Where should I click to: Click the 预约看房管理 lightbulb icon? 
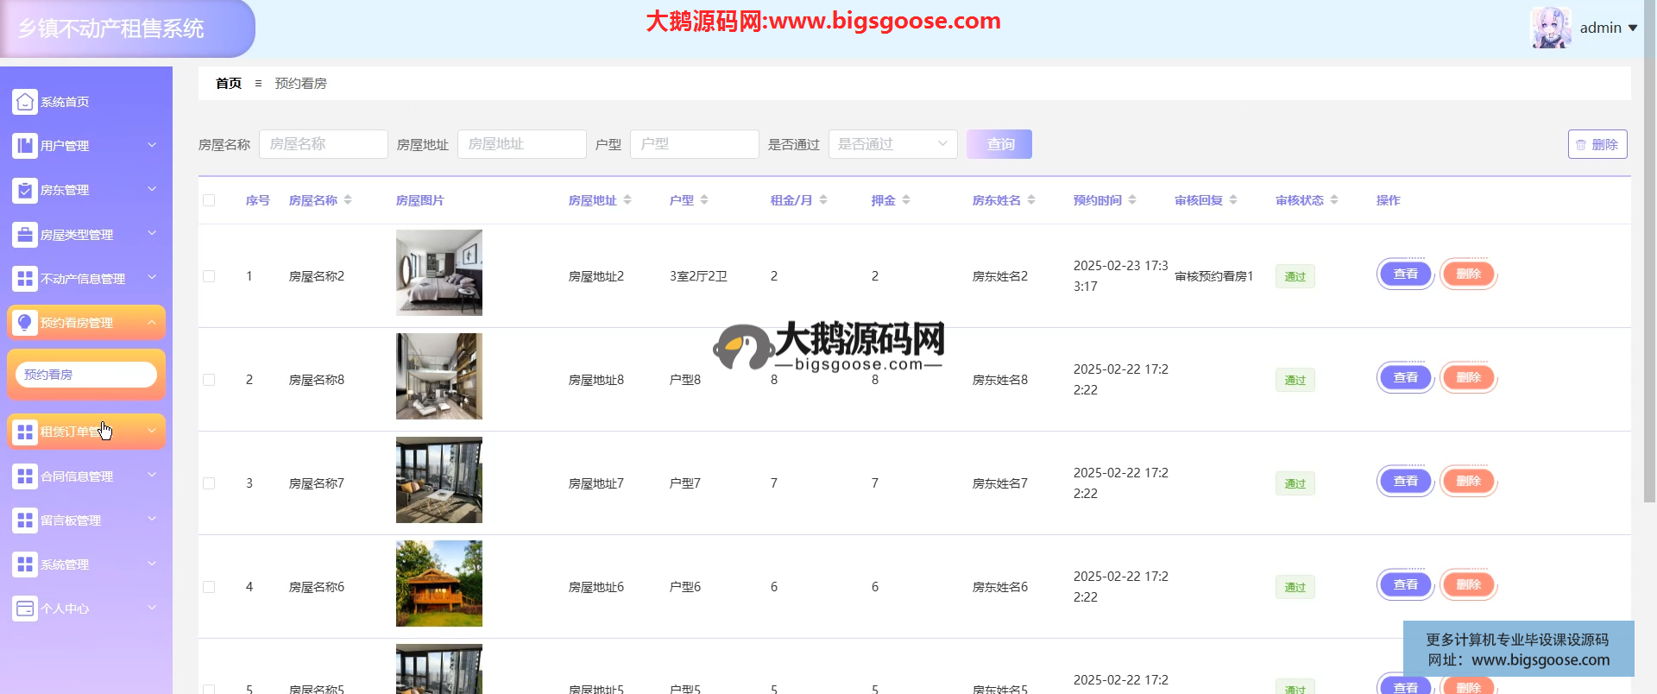(x=25, y=323)
